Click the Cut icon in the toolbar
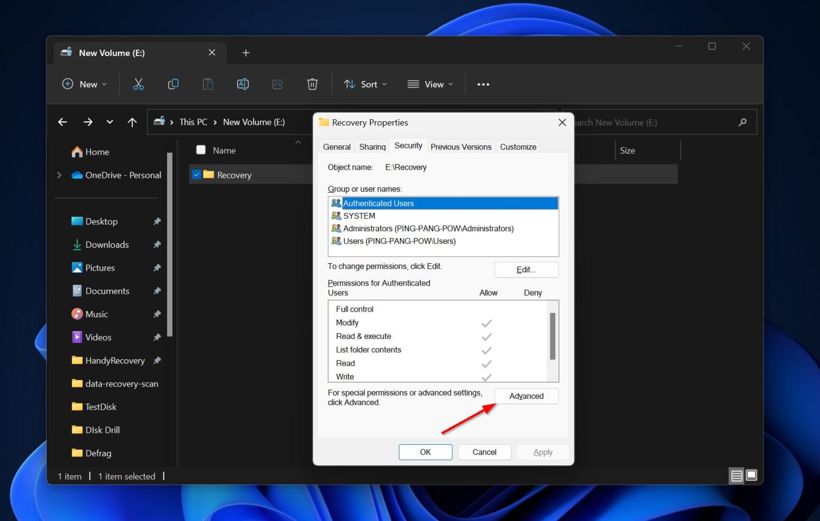Viewport: 820px width, 521px height. 138,84
